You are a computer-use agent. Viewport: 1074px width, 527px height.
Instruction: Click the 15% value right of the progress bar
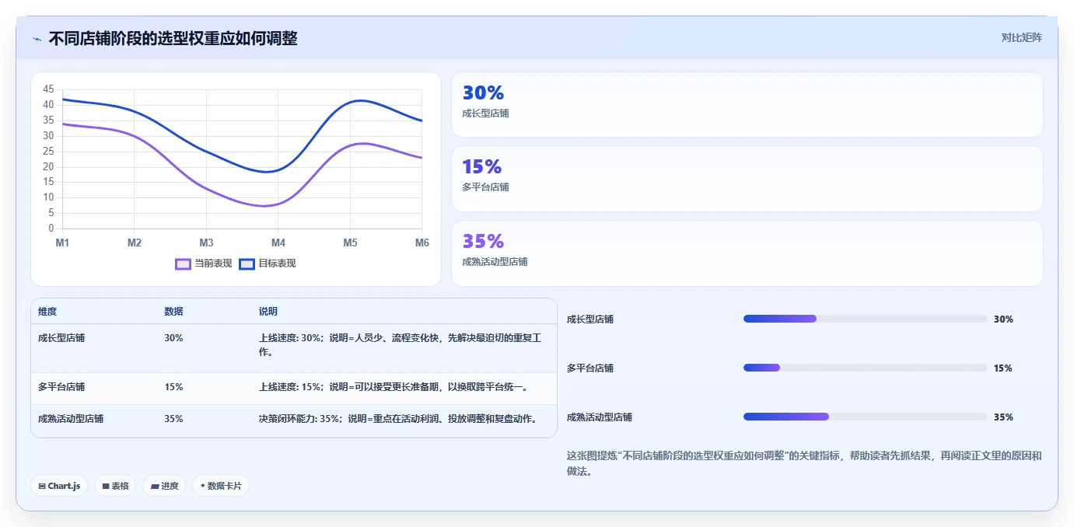click(1003, 368)
